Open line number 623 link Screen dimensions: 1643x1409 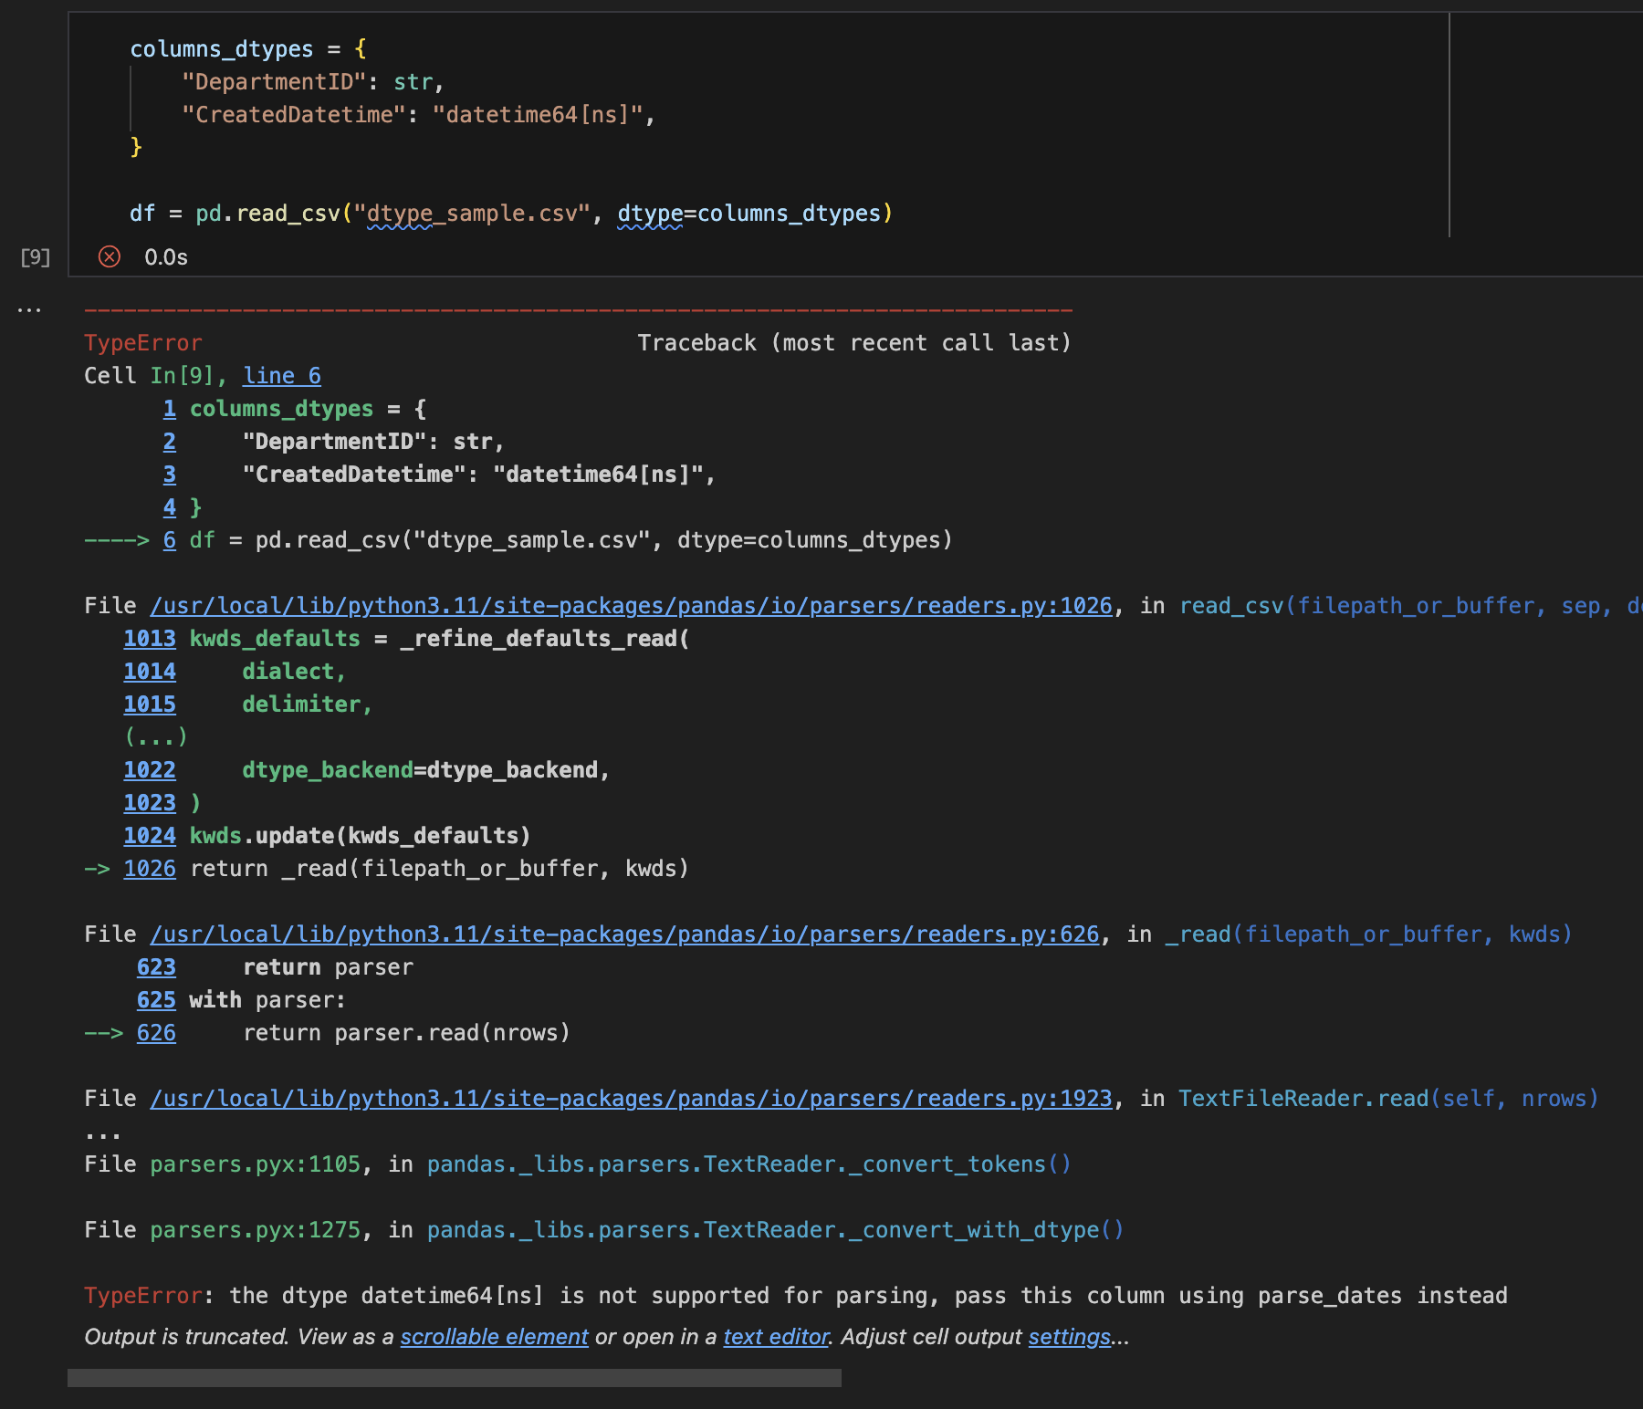156,967
